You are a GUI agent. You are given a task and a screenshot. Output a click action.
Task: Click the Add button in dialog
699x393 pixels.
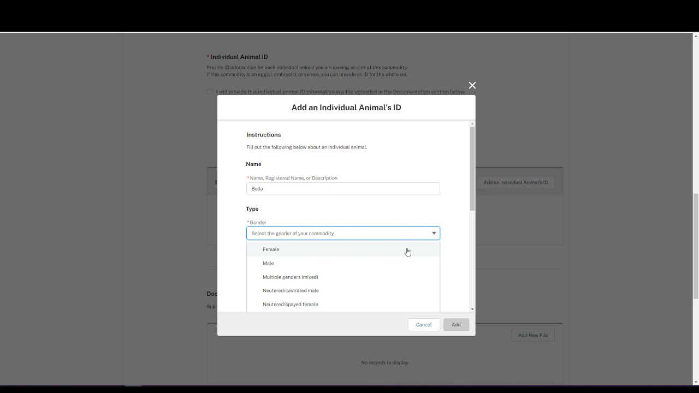tap(456, 325)
